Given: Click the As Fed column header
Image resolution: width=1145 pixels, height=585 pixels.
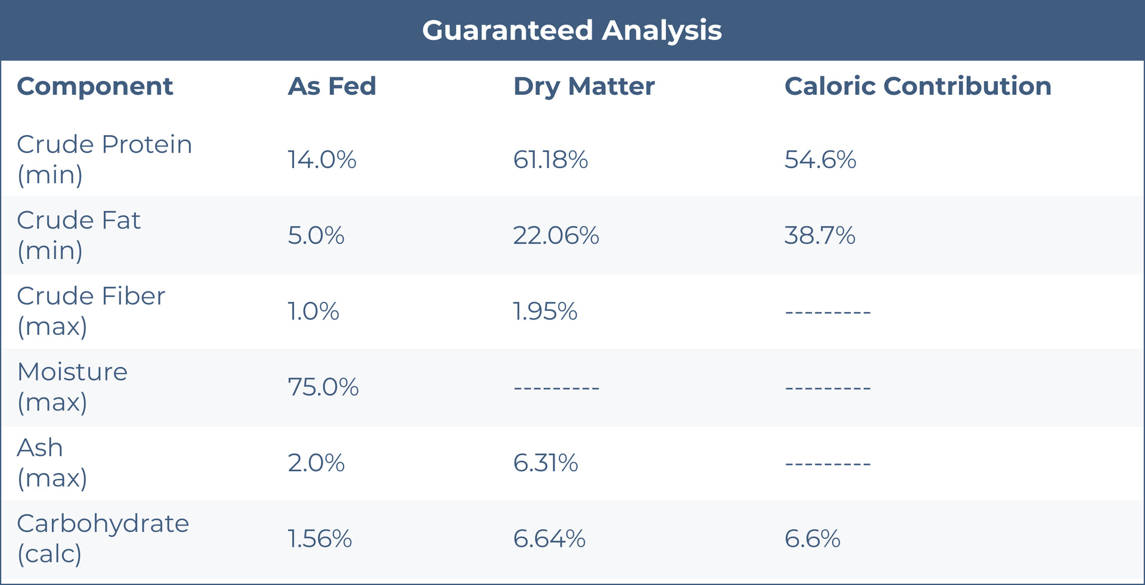Looking at the screenshot, I should [332, 86].
